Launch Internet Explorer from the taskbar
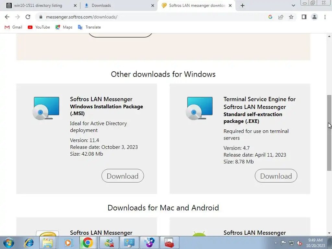The image size is (332, 249). [x=29, y=243]
